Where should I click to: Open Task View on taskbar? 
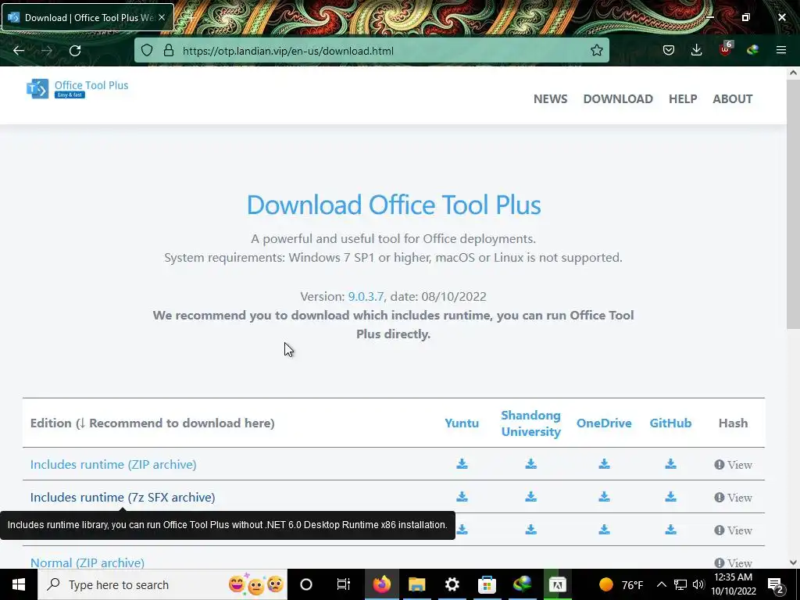tap(344, 584)
